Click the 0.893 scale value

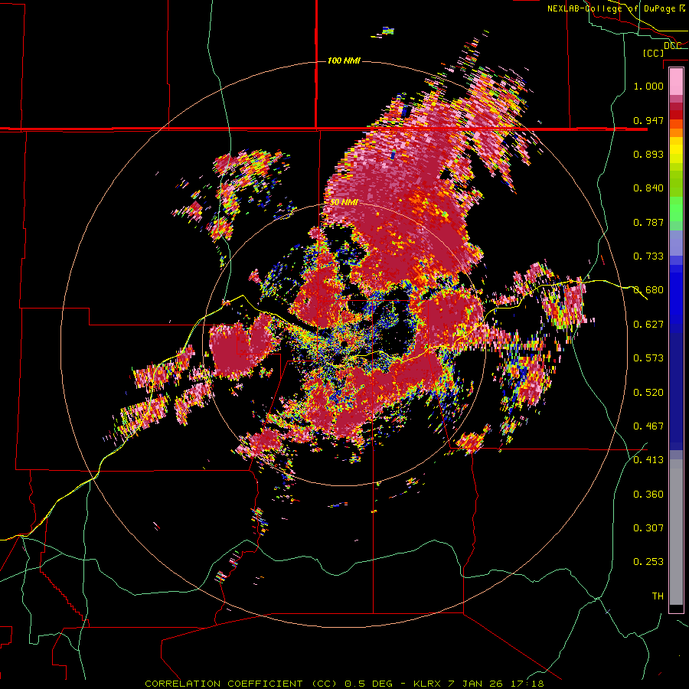tap(648, 154)
